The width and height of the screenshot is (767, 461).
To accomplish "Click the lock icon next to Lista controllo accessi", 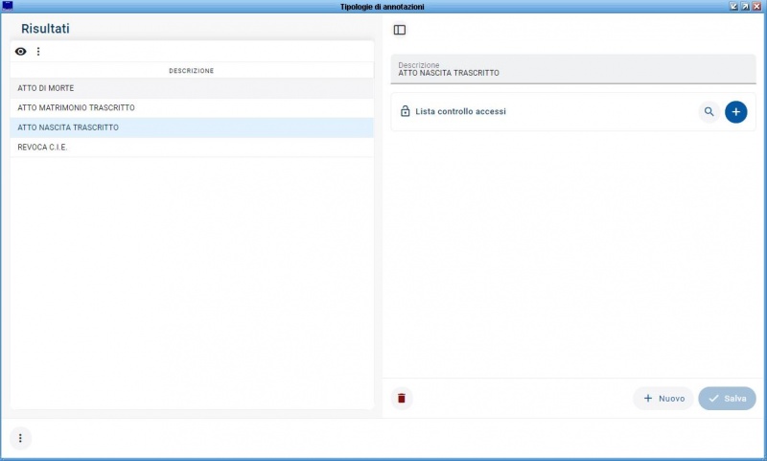I will coord(405,111).
